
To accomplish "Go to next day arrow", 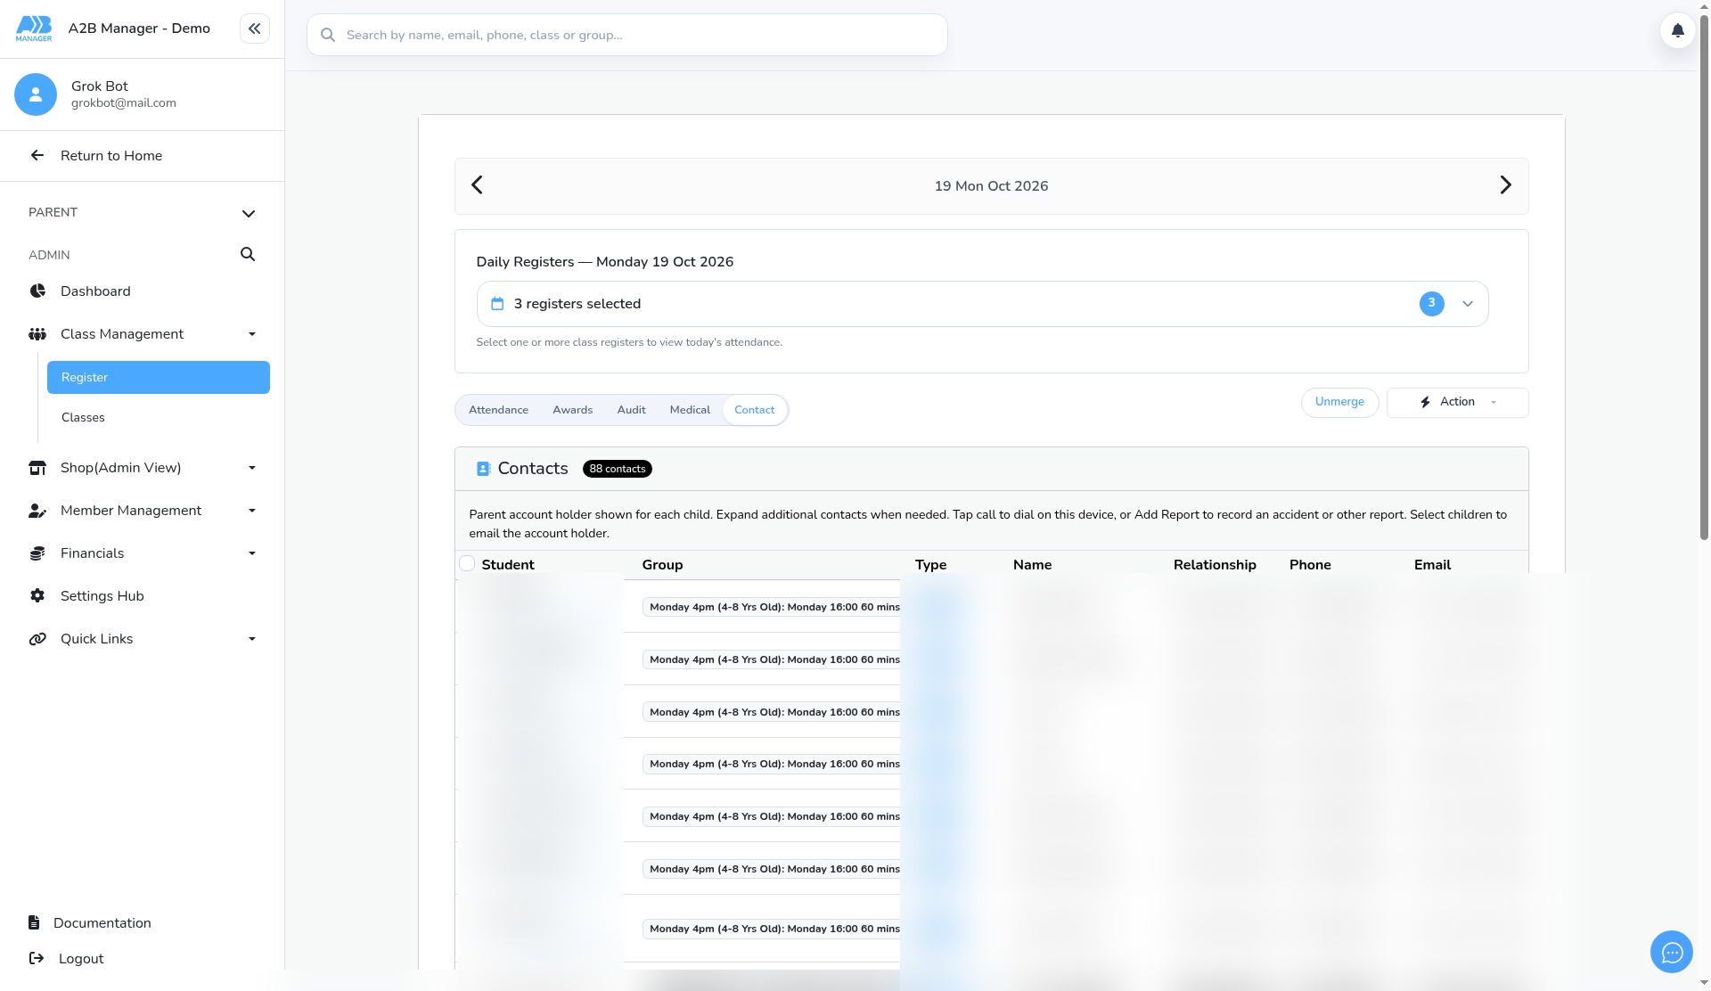I will [x=1505, y=185].
